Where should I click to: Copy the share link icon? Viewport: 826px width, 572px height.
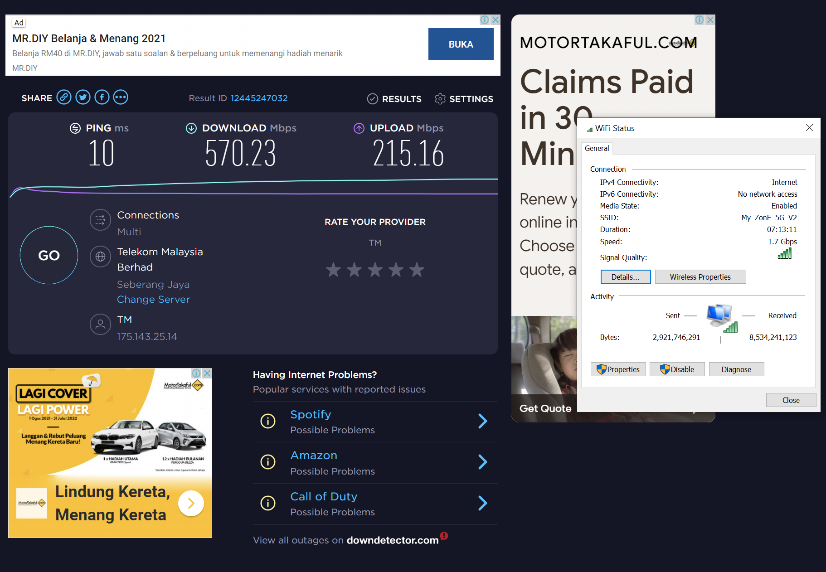64,97
